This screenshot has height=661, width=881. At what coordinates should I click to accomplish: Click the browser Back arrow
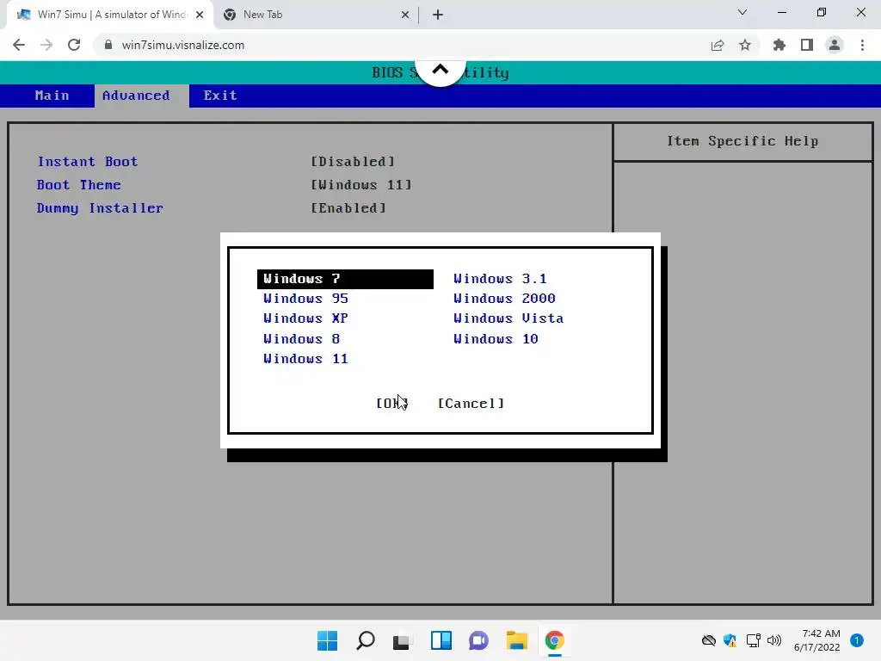click(19, 45)
